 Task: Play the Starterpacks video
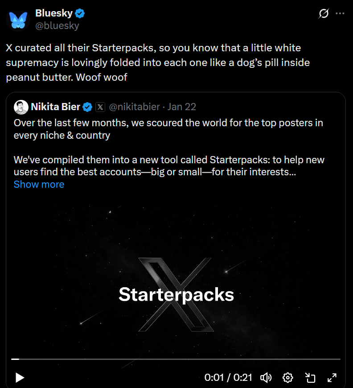(20, 378)
